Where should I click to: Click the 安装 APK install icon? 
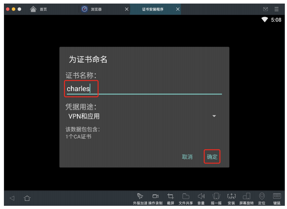(x=231, y=199)
